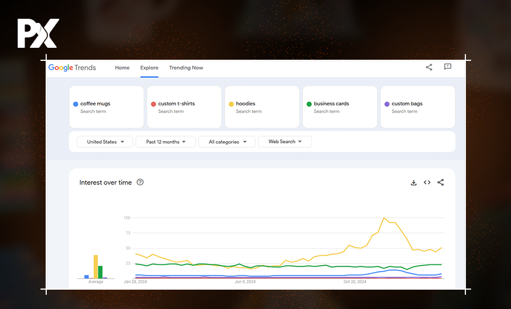Image resolution: width=511 pixels, height=309 pixels.
Task: Go to the Home tab
Action: (x=122, y=68)
